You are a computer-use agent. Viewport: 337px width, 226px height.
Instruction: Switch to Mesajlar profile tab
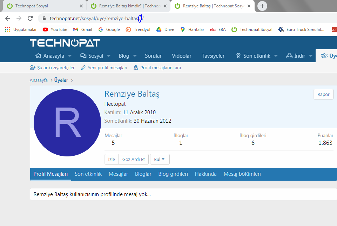point(119,174)
